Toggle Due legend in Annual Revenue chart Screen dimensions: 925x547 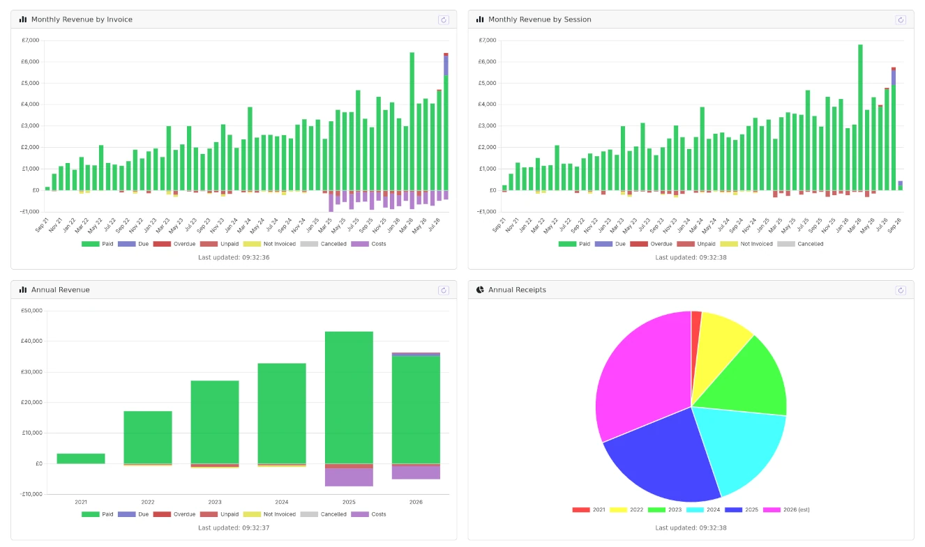click(x=133, y=514)
